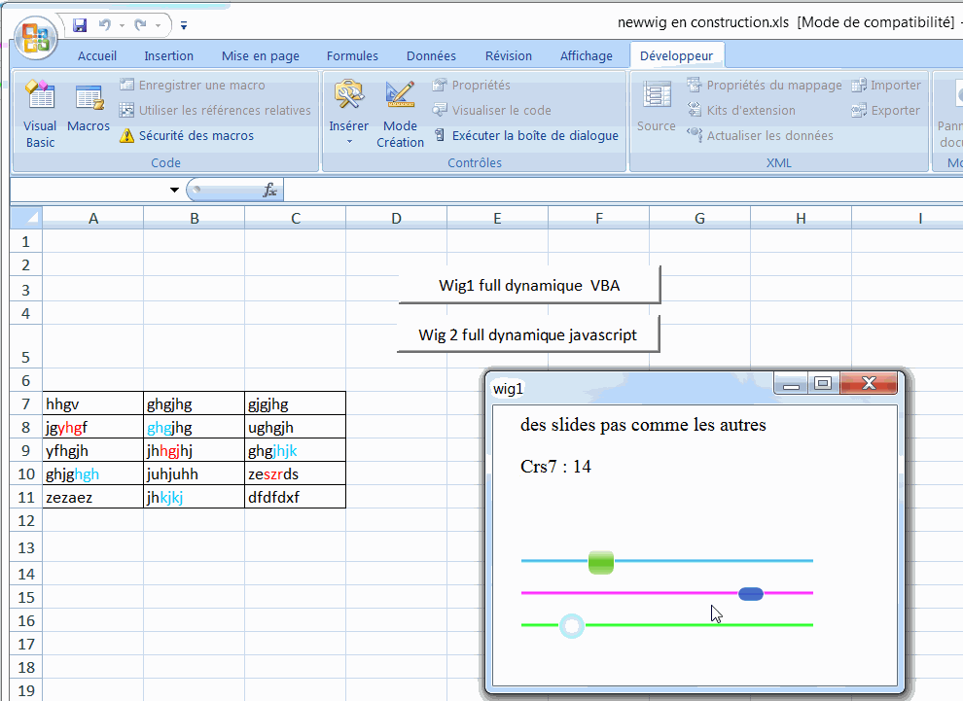Select all cells with corner button
963x701 pixels.
pos(26,218)
